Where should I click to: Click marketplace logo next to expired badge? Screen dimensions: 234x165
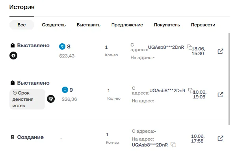[x=51, y=99]
